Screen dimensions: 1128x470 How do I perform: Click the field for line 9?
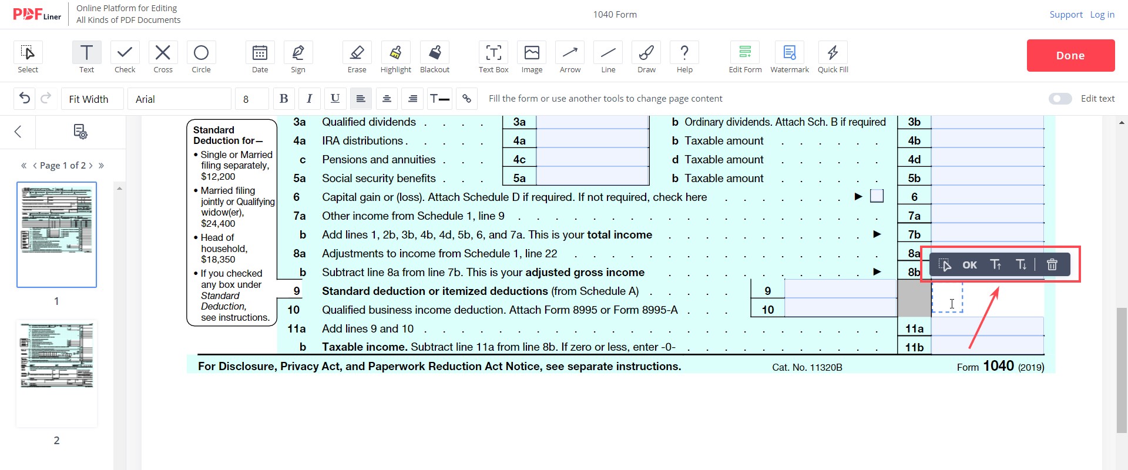tap(840, 289)
